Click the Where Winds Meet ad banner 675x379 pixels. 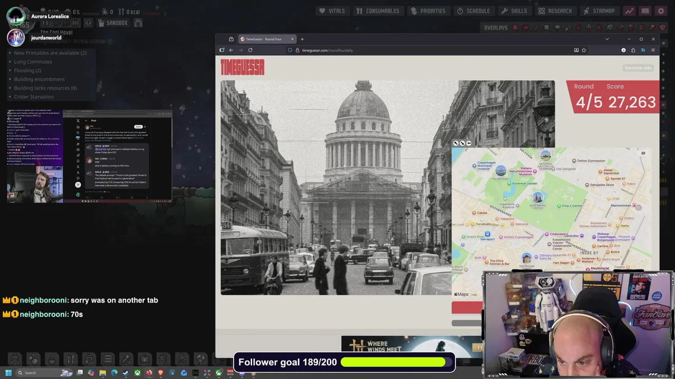(412, 346)
